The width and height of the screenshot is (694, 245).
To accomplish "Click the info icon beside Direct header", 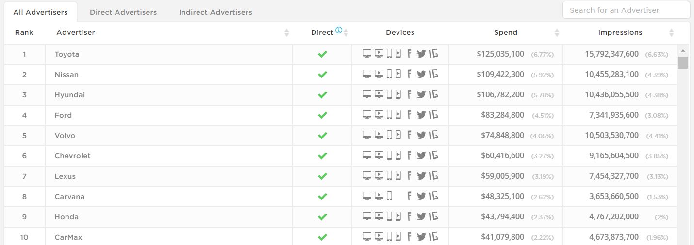I will [339, 31].
